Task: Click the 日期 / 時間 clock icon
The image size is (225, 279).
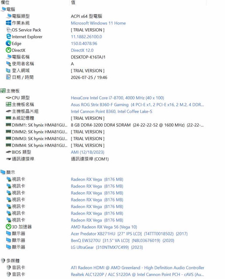Action: pyautogui.click(x=9, y=77)
